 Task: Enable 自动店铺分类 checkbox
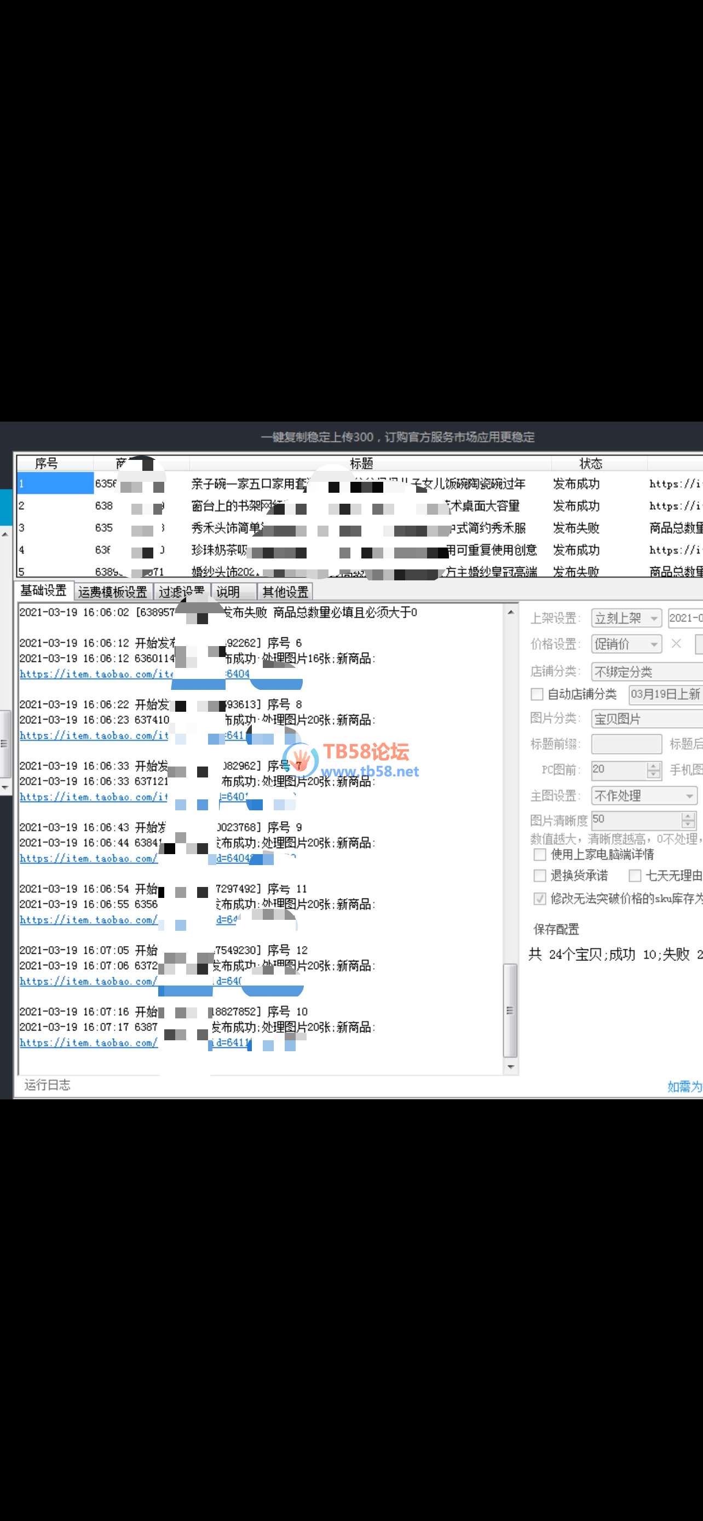click(x=537, y=694)
